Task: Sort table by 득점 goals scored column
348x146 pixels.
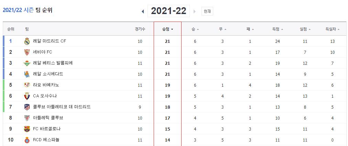Action: coord(278,29)
